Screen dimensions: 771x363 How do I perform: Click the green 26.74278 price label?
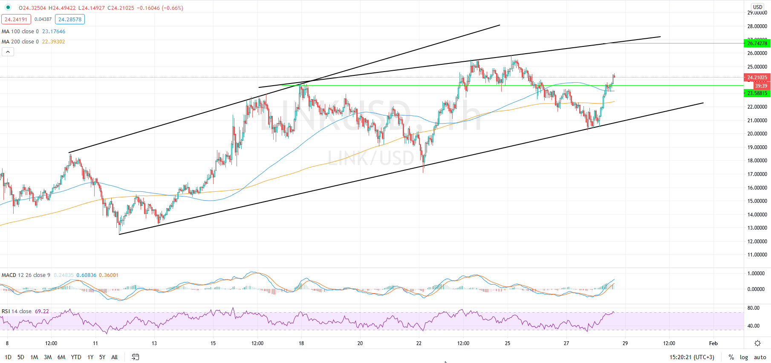pyautogui.click(x=757, y=43)
